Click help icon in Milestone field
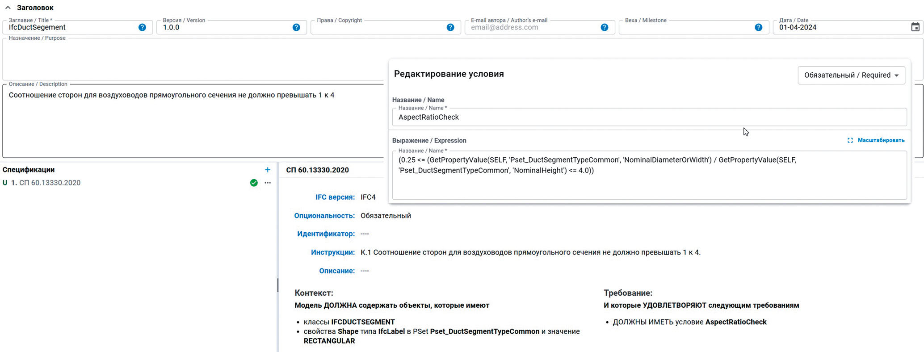The width and height of the screenshot is (924, 352). click(758, 27)
